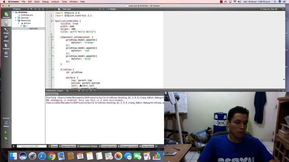Fold the GridView code block
289x162 pixels.
coord(53,69)
